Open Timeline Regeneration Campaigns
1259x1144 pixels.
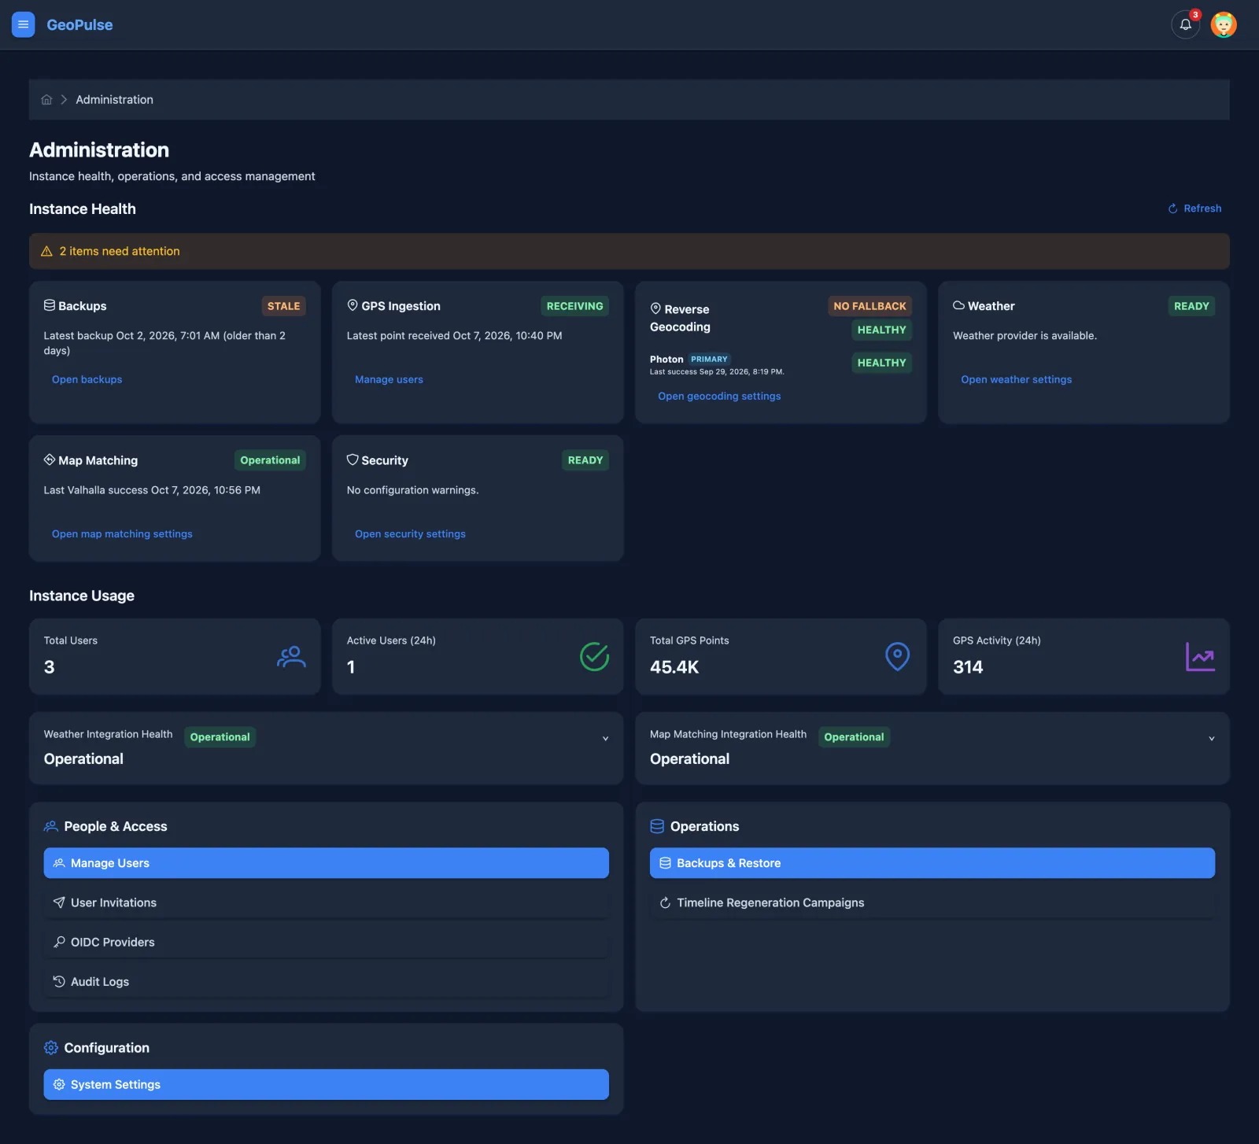tap(932, 902)
